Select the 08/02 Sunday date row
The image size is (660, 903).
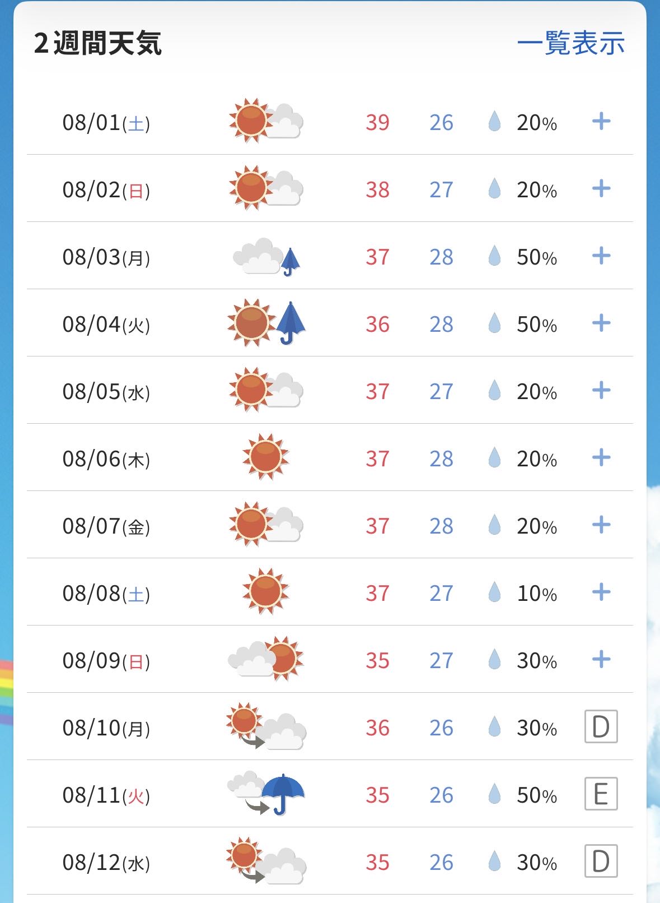pyautogui.click(x=330, y=188)
